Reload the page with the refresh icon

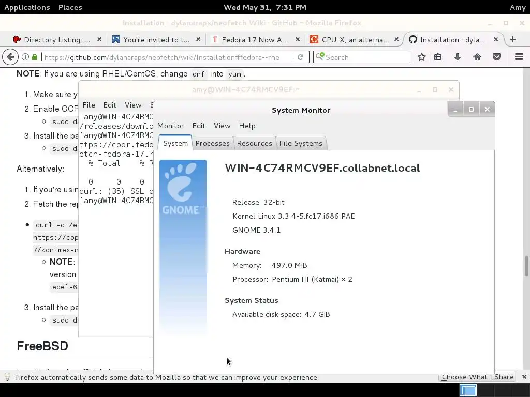pos(300,57)
